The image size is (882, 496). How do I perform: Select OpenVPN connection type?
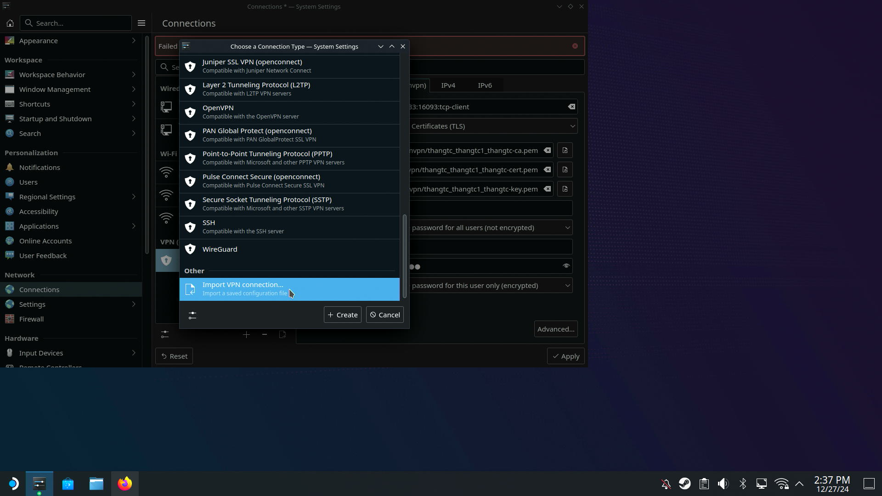pos(289,112)
